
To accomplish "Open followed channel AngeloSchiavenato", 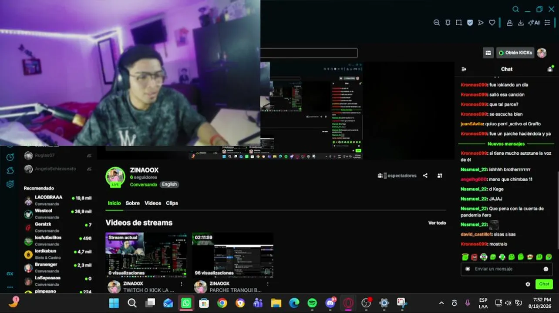I will (57, 169).
